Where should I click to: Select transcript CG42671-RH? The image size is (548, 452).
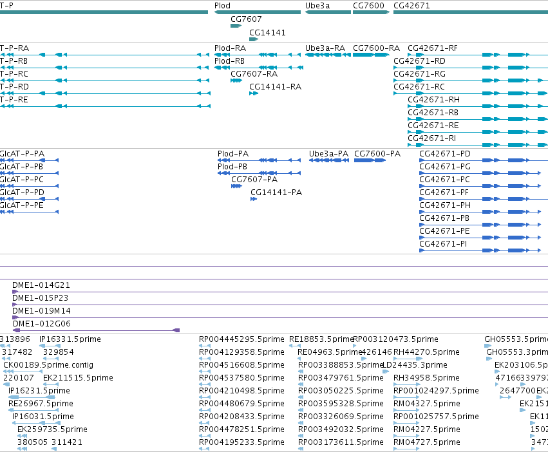[434, 100]
